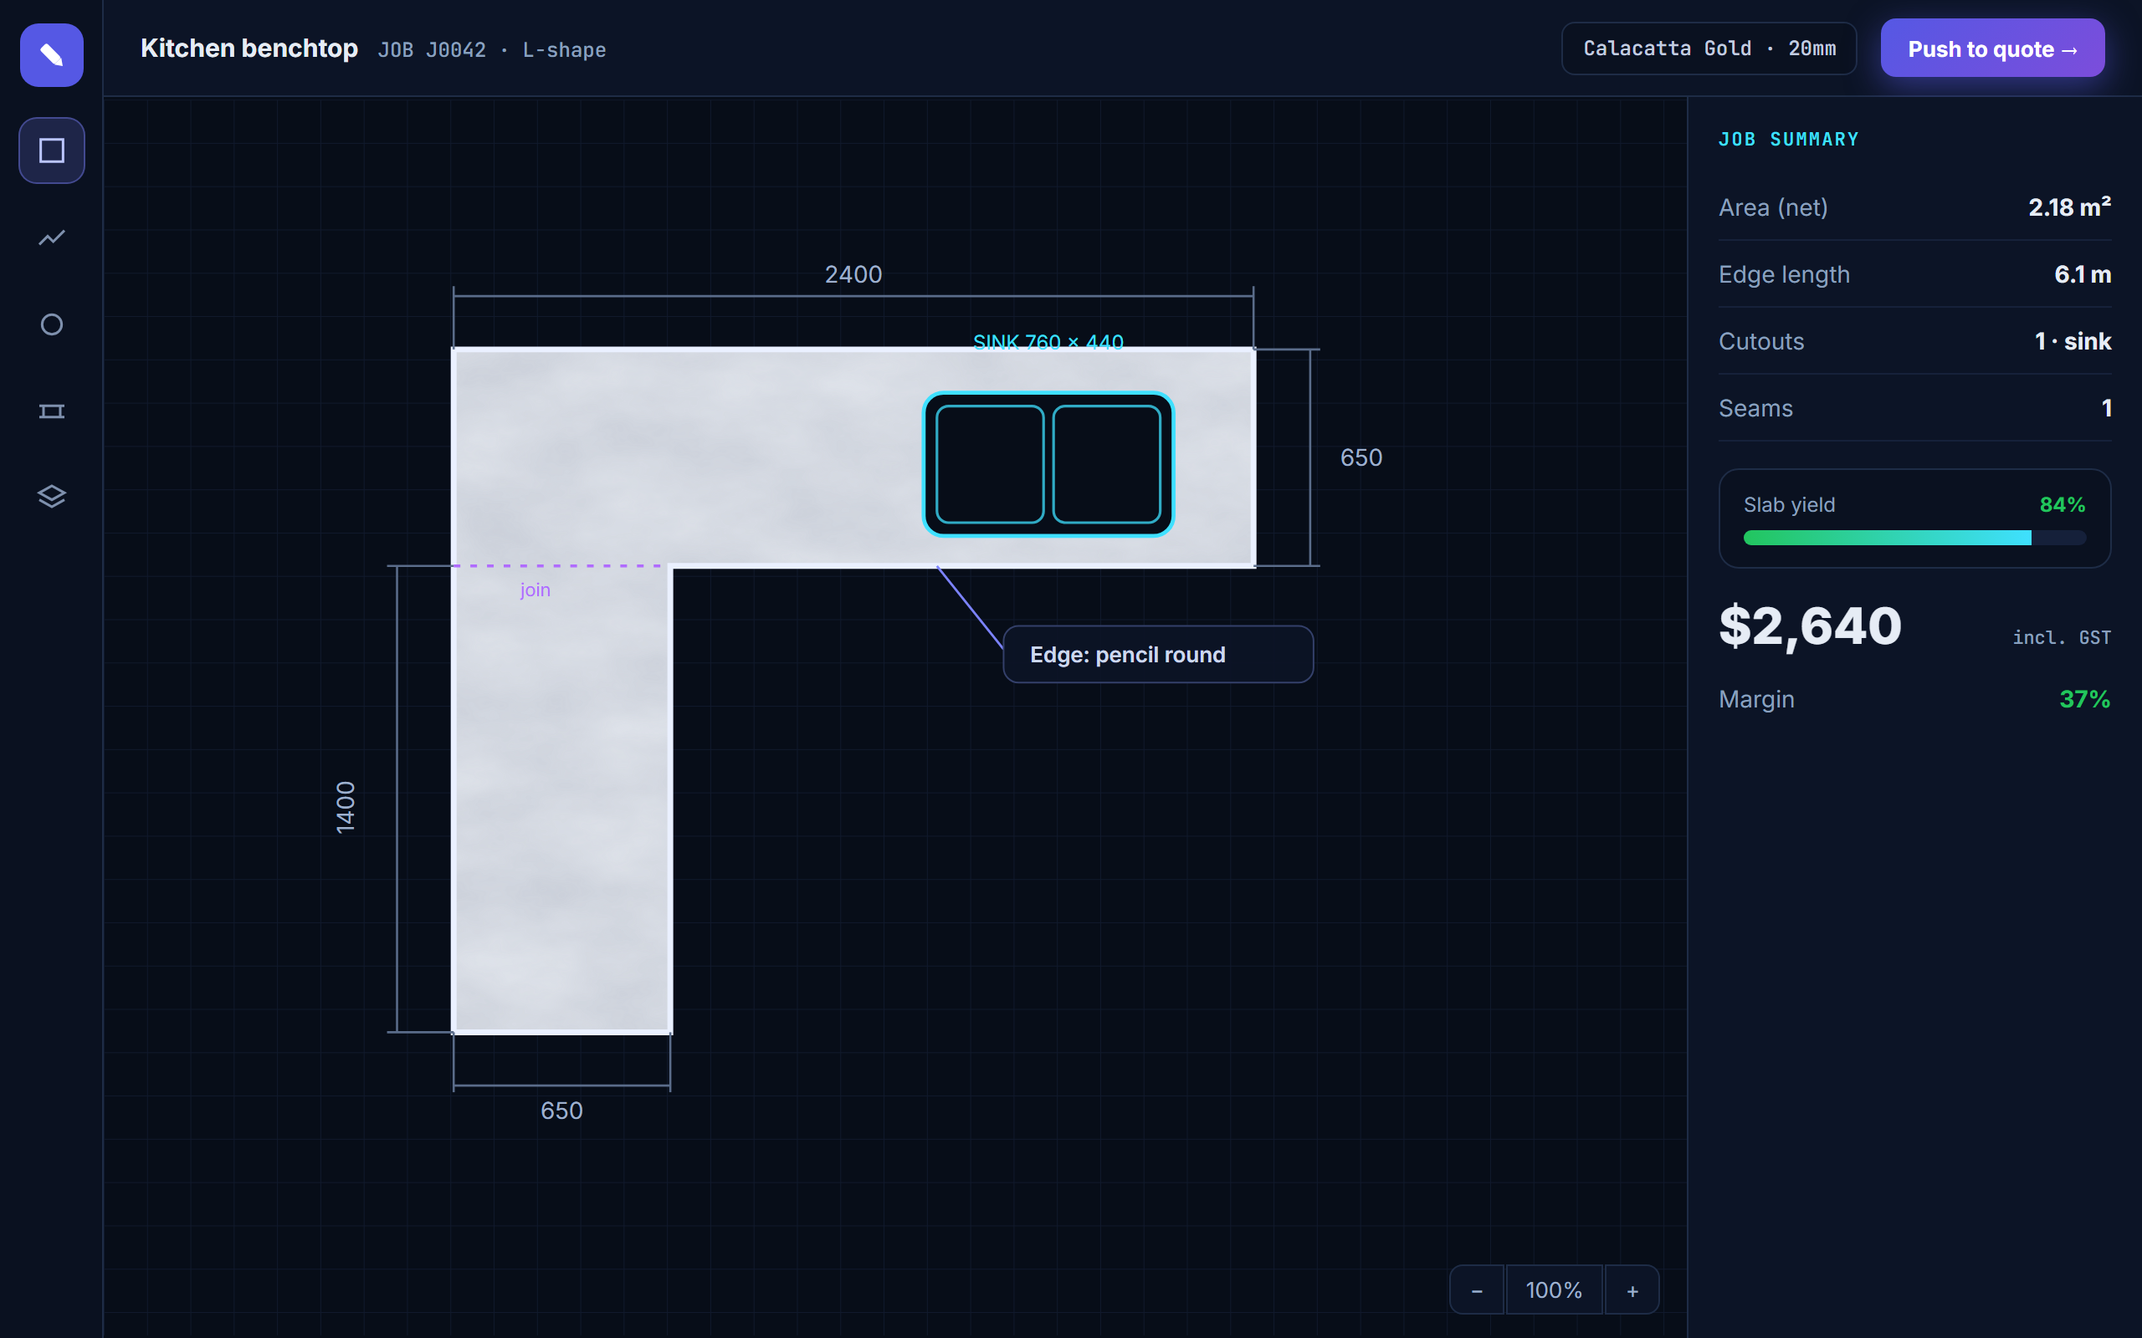The image size is (2142, 1338).
Task: Select the dimension measure tool
Action: [51, 411]
